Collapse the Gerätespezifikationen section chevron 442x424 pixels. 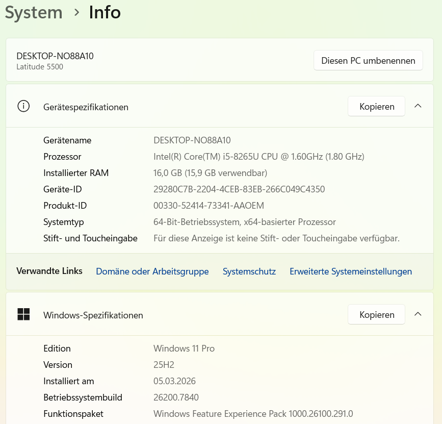pos(418,106)
